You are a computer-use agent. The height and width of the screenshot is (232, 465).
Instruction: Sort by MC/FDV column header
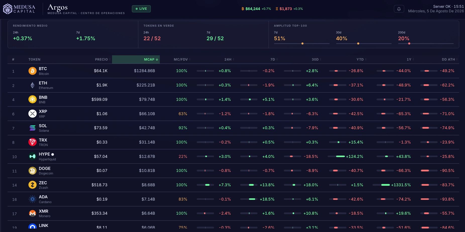pyautogui.click(x=182, y=60)
